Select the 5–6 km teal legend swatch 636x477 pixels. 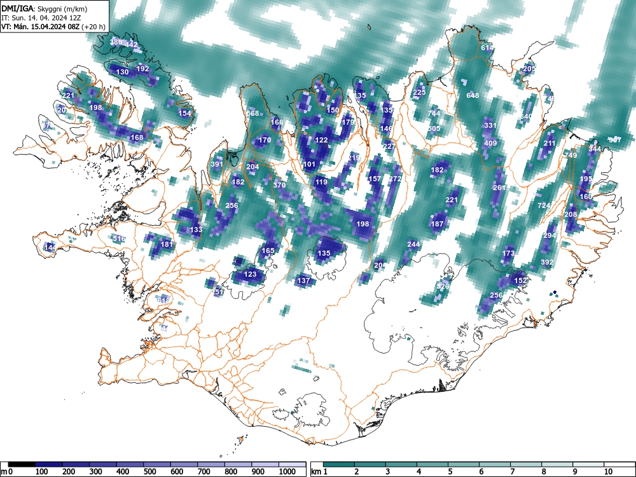click(464, 464)
